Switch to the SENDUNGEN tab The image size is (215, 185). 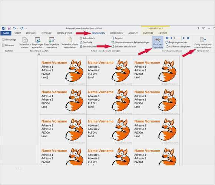pos(99,33)
